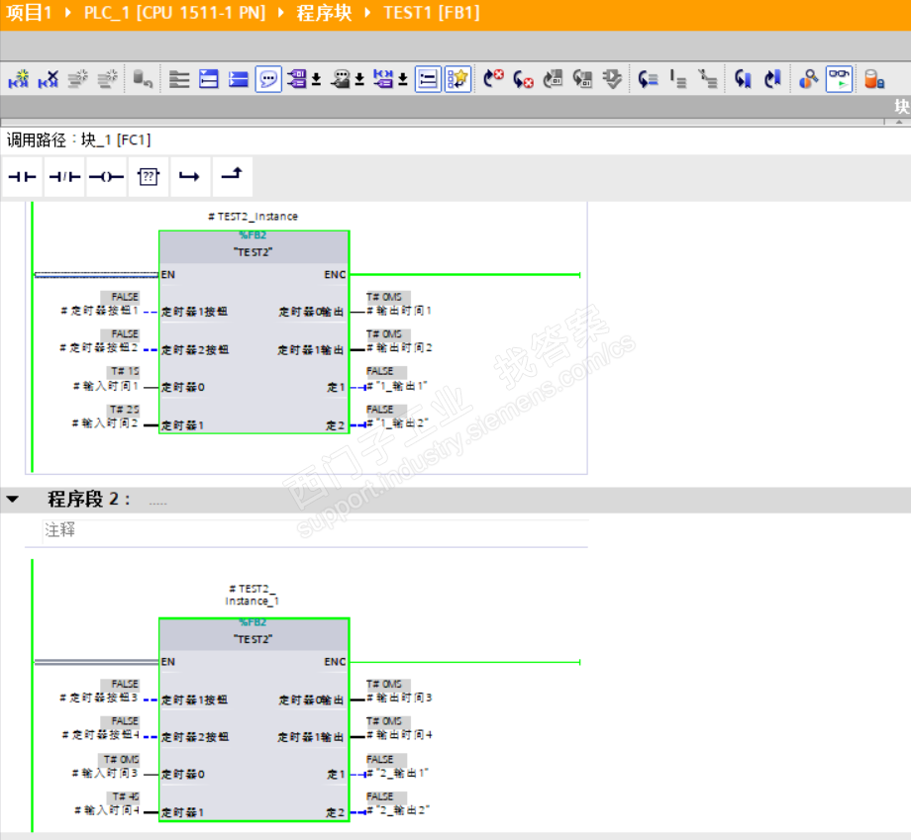This screenshot has width=911, height=840.
Task: Click the cross-reference search icon
Action: click(809, 79)
